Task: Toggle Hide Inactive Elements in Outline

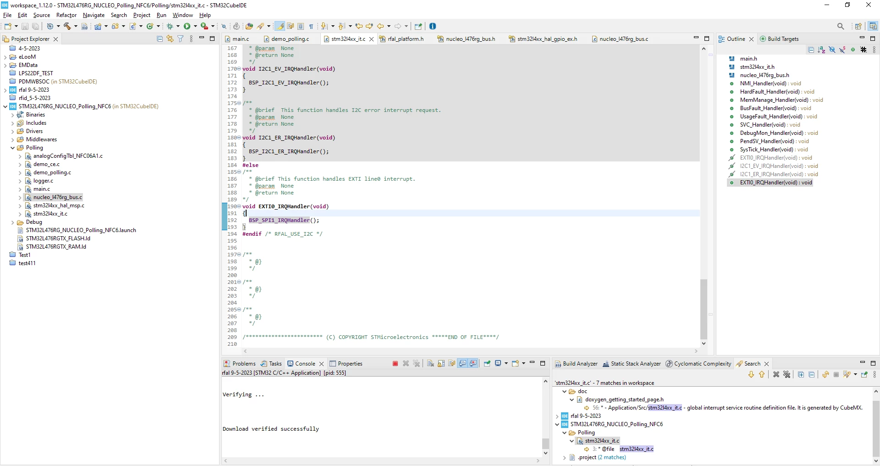Action: pyautogui.click(x=863, y=50)
